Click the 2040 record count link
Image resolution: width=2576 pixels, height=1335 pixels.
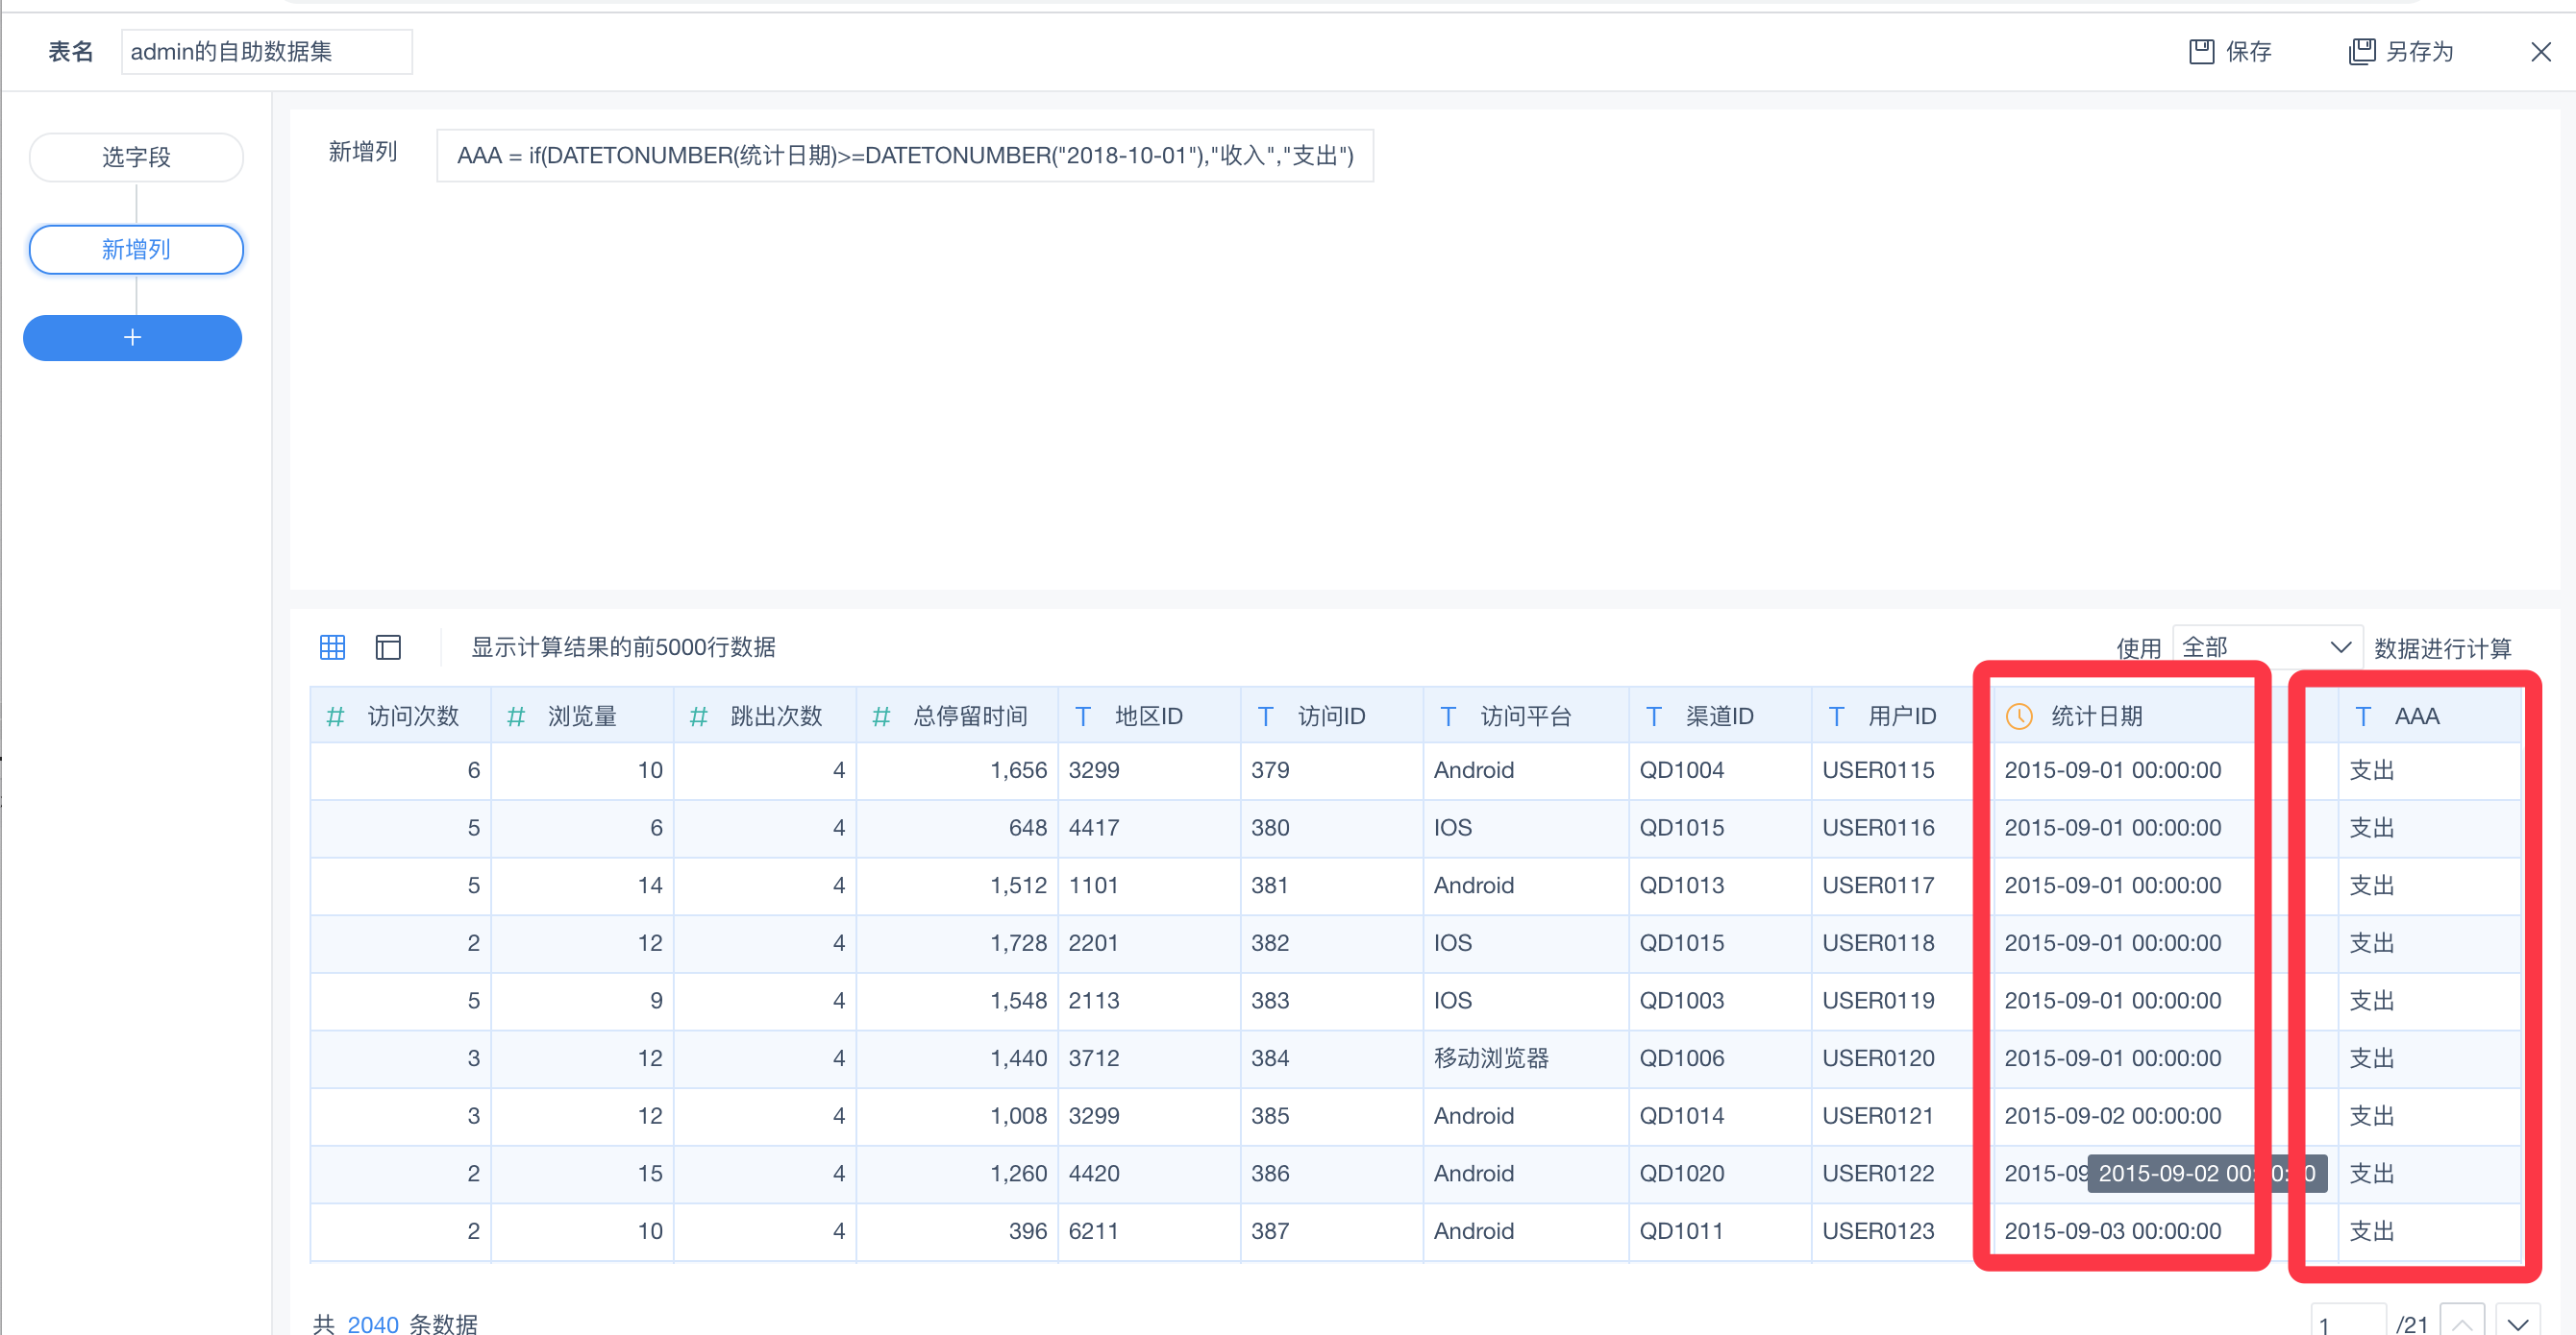(372, 1324)
